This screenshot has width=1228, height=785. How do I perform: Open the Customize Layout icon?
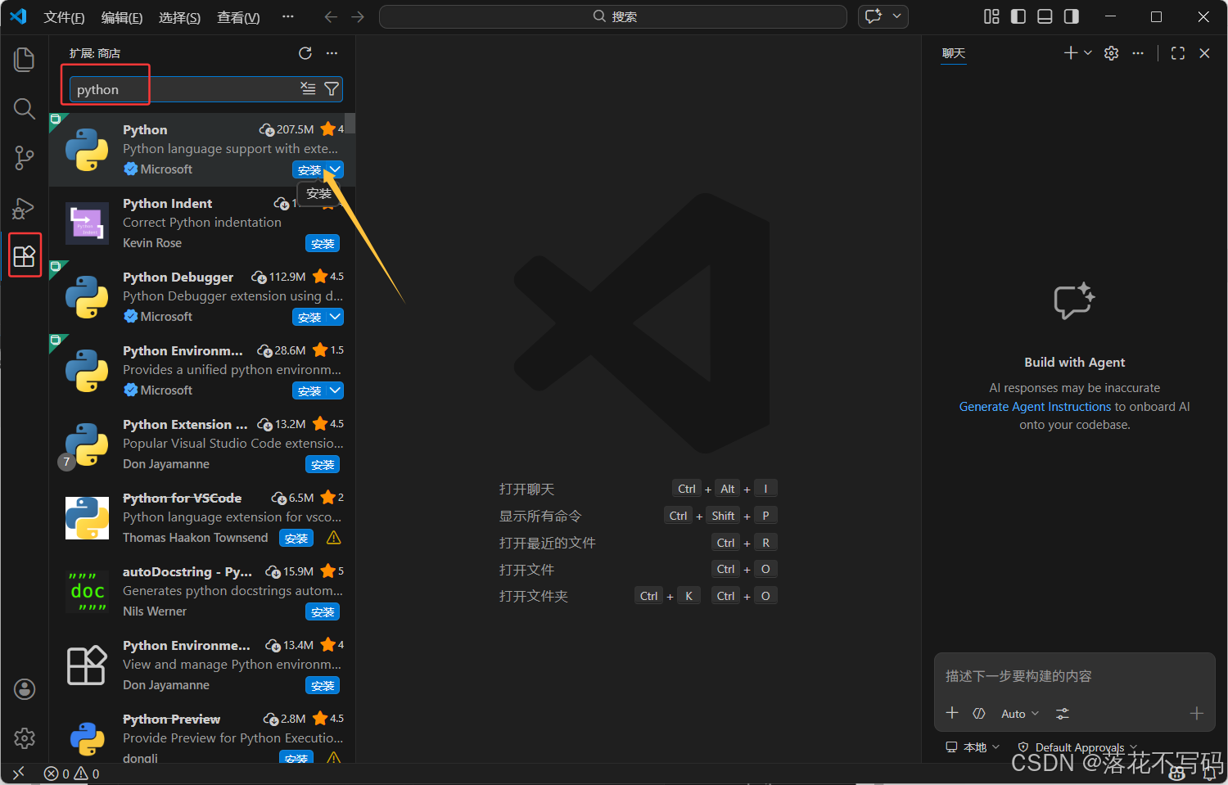tap(991, 16)
